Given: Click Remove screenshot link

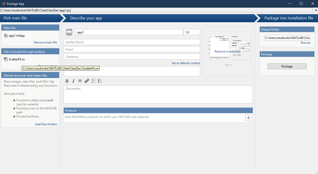Looking at the screenshot, I should tap(227, 52).
